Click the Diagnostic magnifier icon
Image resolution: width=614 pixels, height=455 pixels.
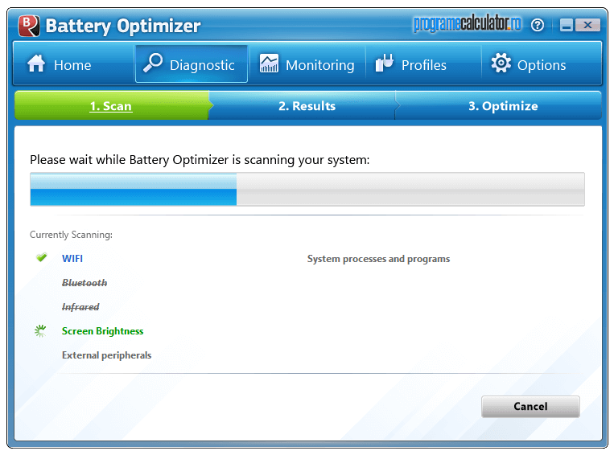(153, 63)
